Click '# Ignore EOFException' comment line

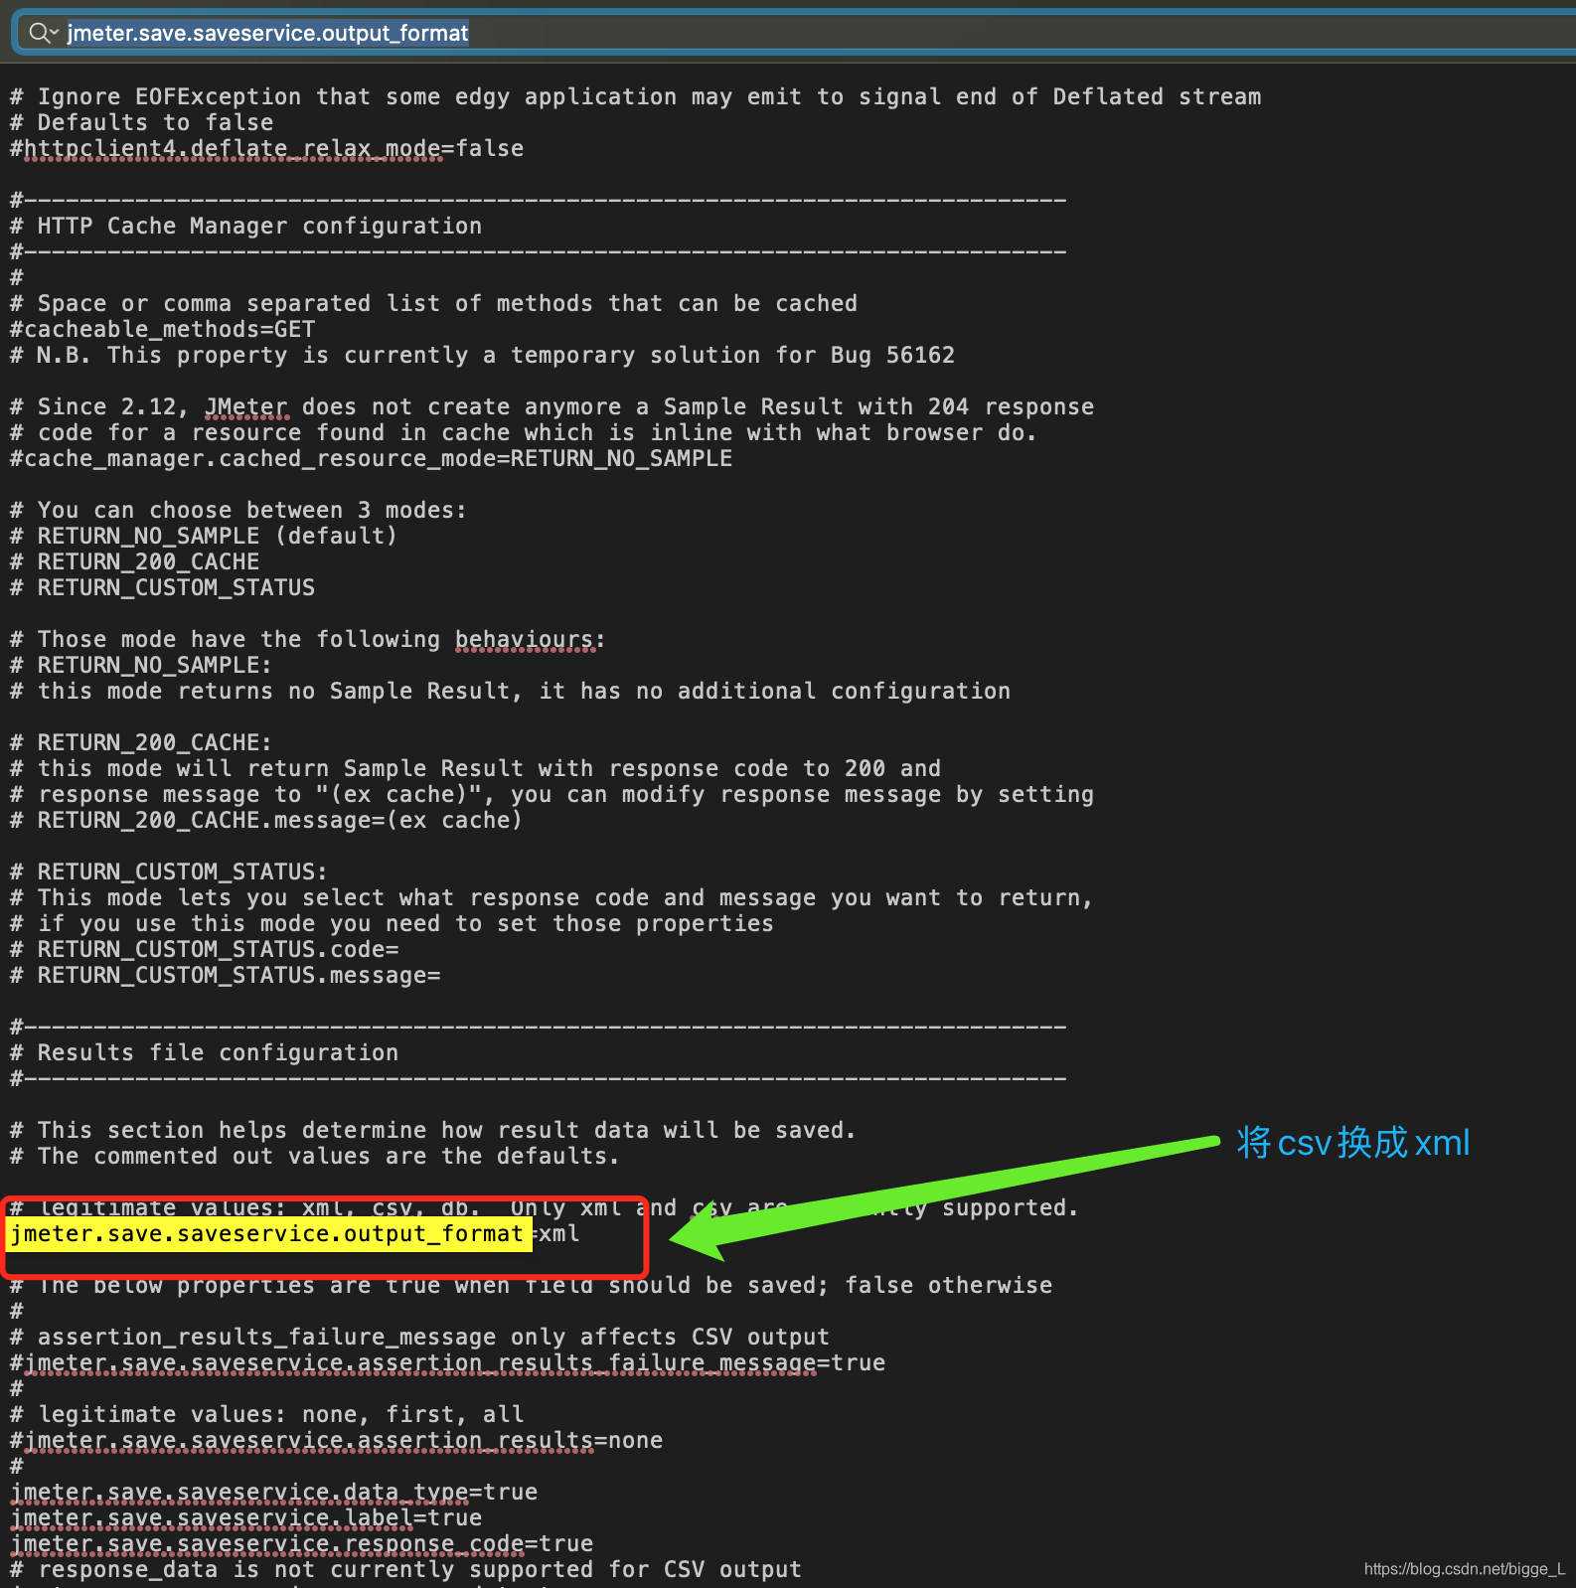(x=635, y=97)
